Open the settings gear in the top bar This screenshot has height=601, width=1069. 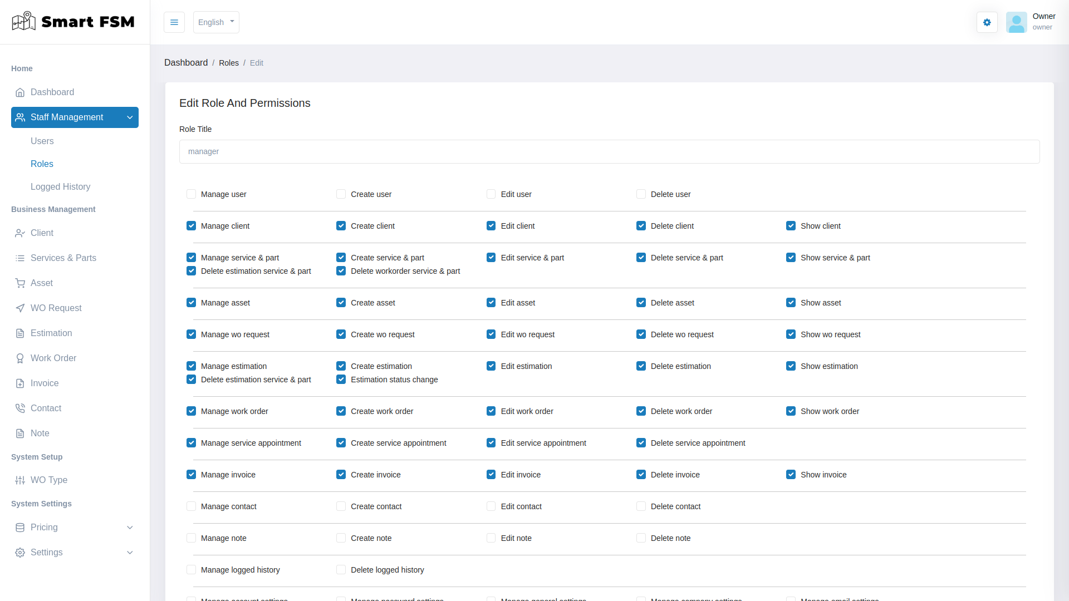[x=987, y=22]
